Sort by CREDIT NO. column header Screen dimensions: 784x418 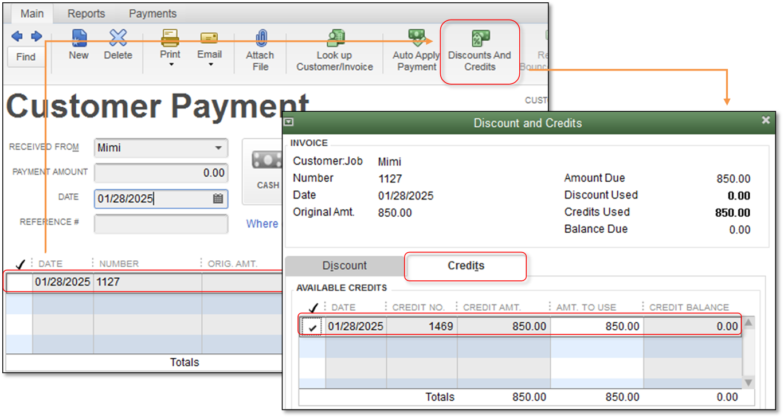pyautogui.click(x=418, y=307)
